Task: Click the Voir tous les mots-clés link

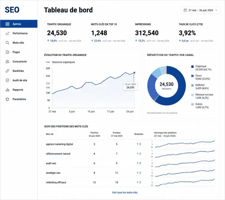Action: pos(125,192)
